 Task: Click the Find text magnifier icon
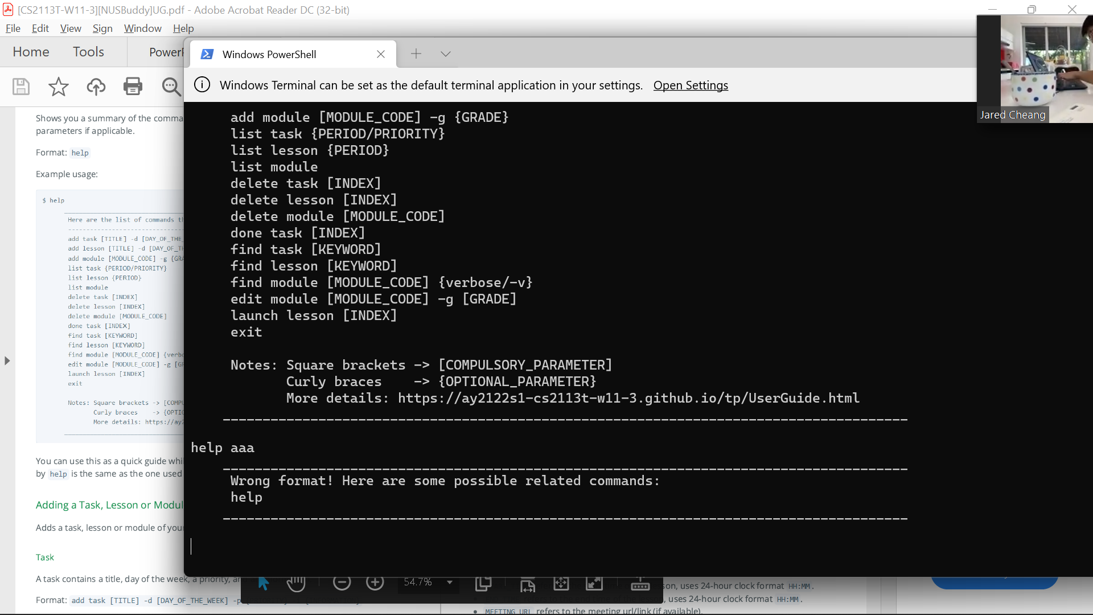[x=170, y=87]
